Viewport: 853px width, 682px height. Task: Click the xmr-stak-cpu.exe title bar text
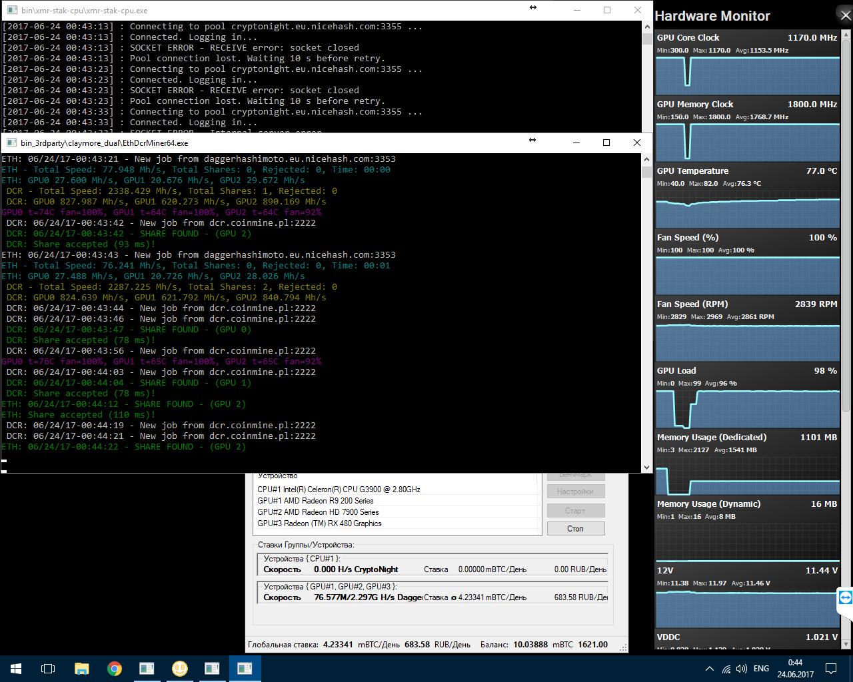[85, 11]
